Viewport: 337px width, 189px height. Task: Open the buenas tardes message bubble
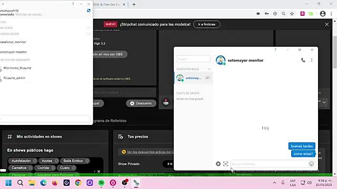302,146
